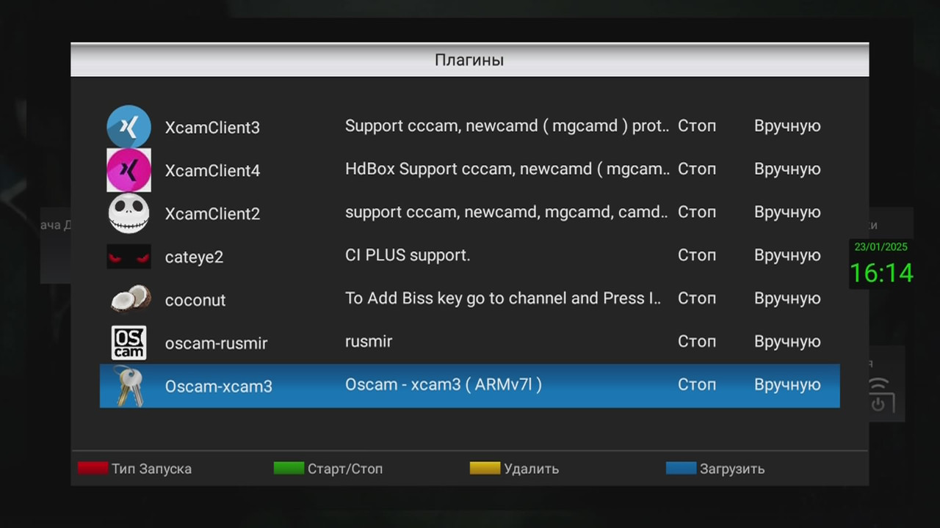
Task: Click description 'Support cccam, newcamd ( mgcamd ) prot..'
Action: pyautogui.click(x=507, y=126)
